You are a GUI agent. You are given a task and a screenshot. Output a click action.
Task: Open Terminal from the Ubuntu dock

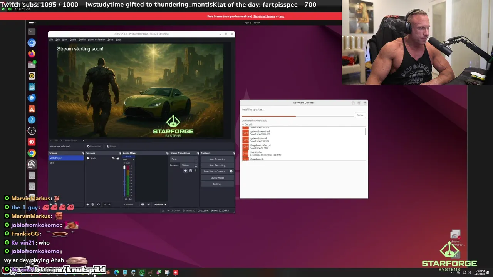32,32
